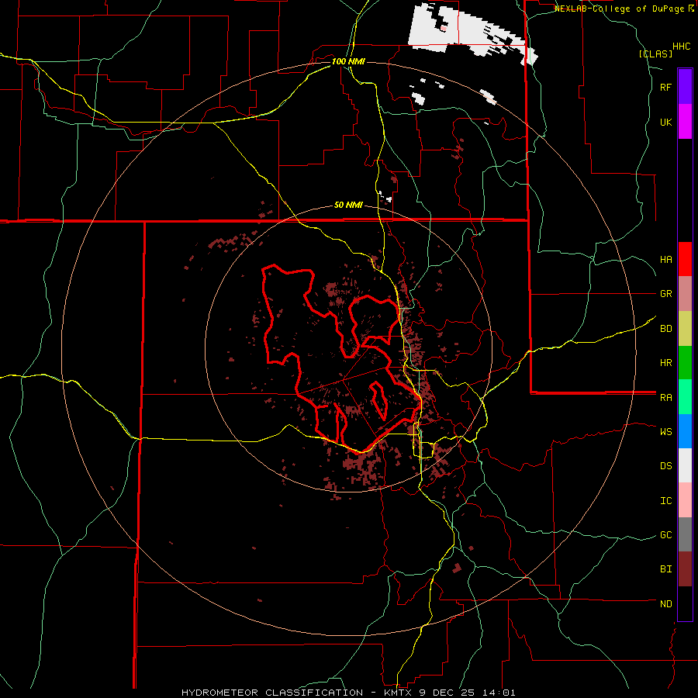
Task: Click the GC legend label
Action: click(x=665, y=535)
